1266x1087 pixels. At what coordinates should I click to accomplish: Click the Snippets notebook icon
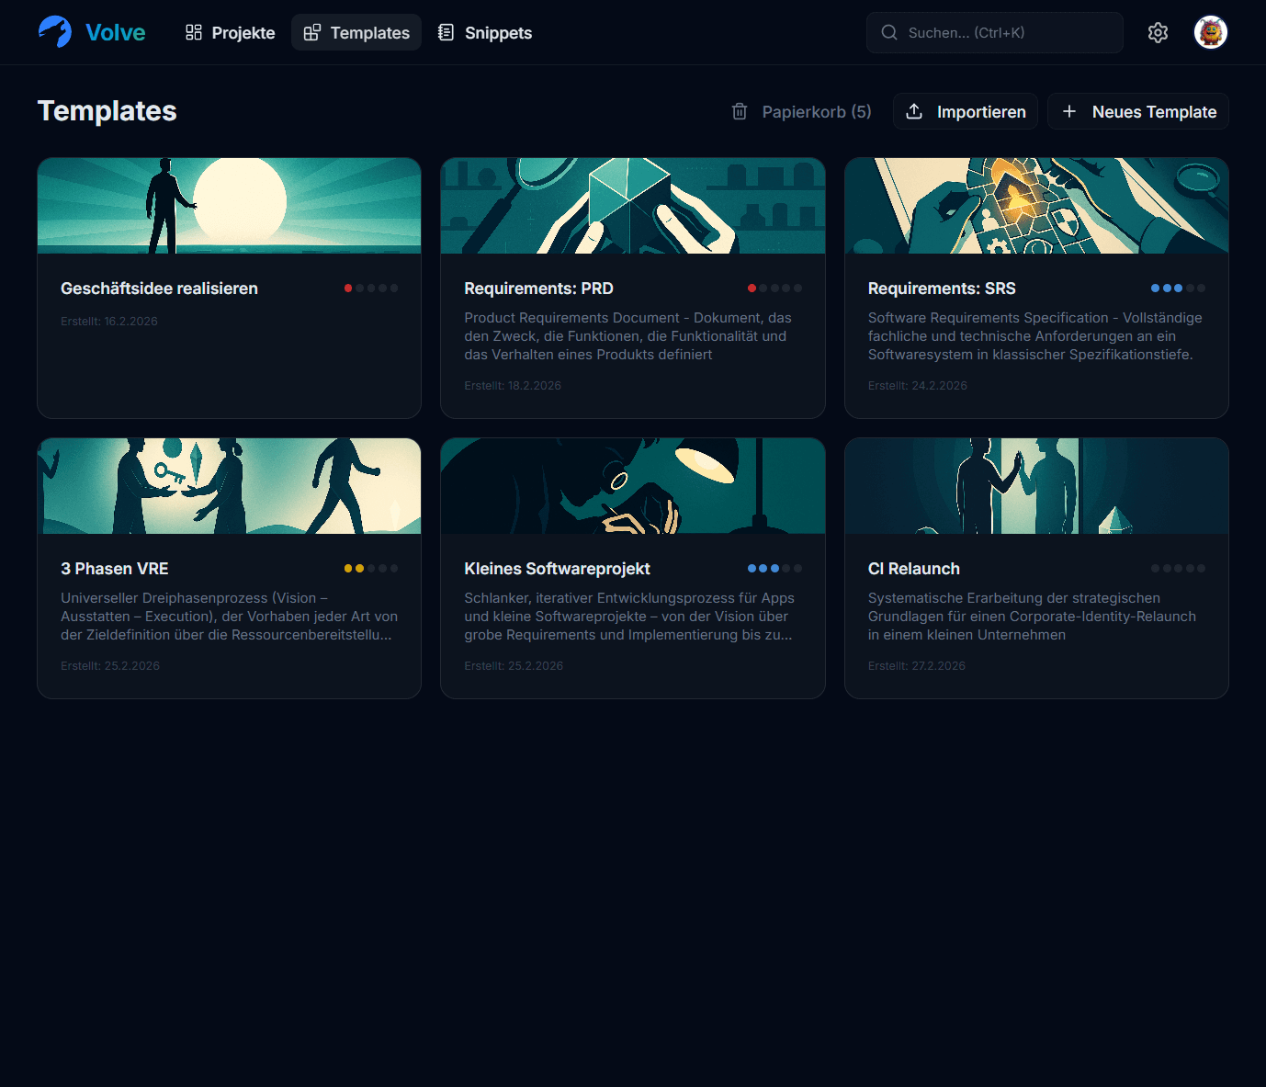tap(446, 33)
